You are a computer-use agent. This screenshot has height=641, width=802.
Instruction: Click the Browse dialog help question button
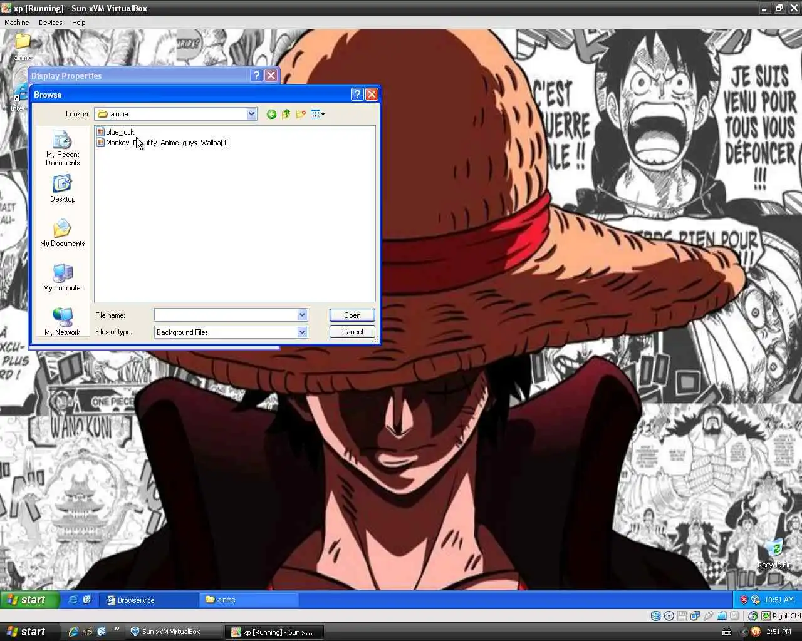pos(357,94)
